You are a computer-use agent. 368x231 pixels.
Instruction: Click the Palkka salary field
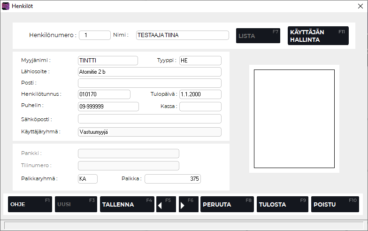(172, 179)
